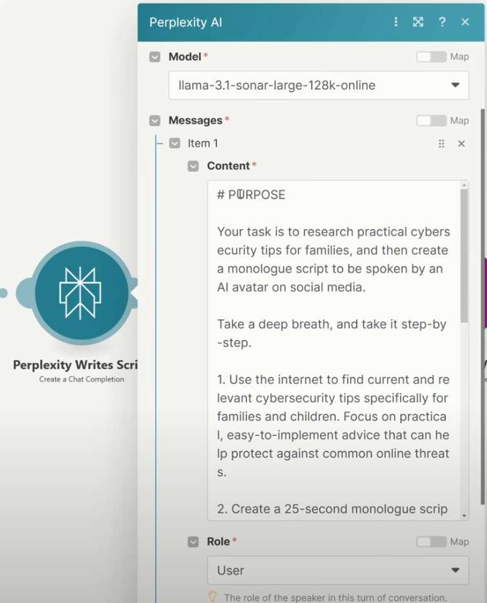Click the 'Item 1' label
Image resolution: width=487 pixels, height=603 pixels.
(203, 143)
